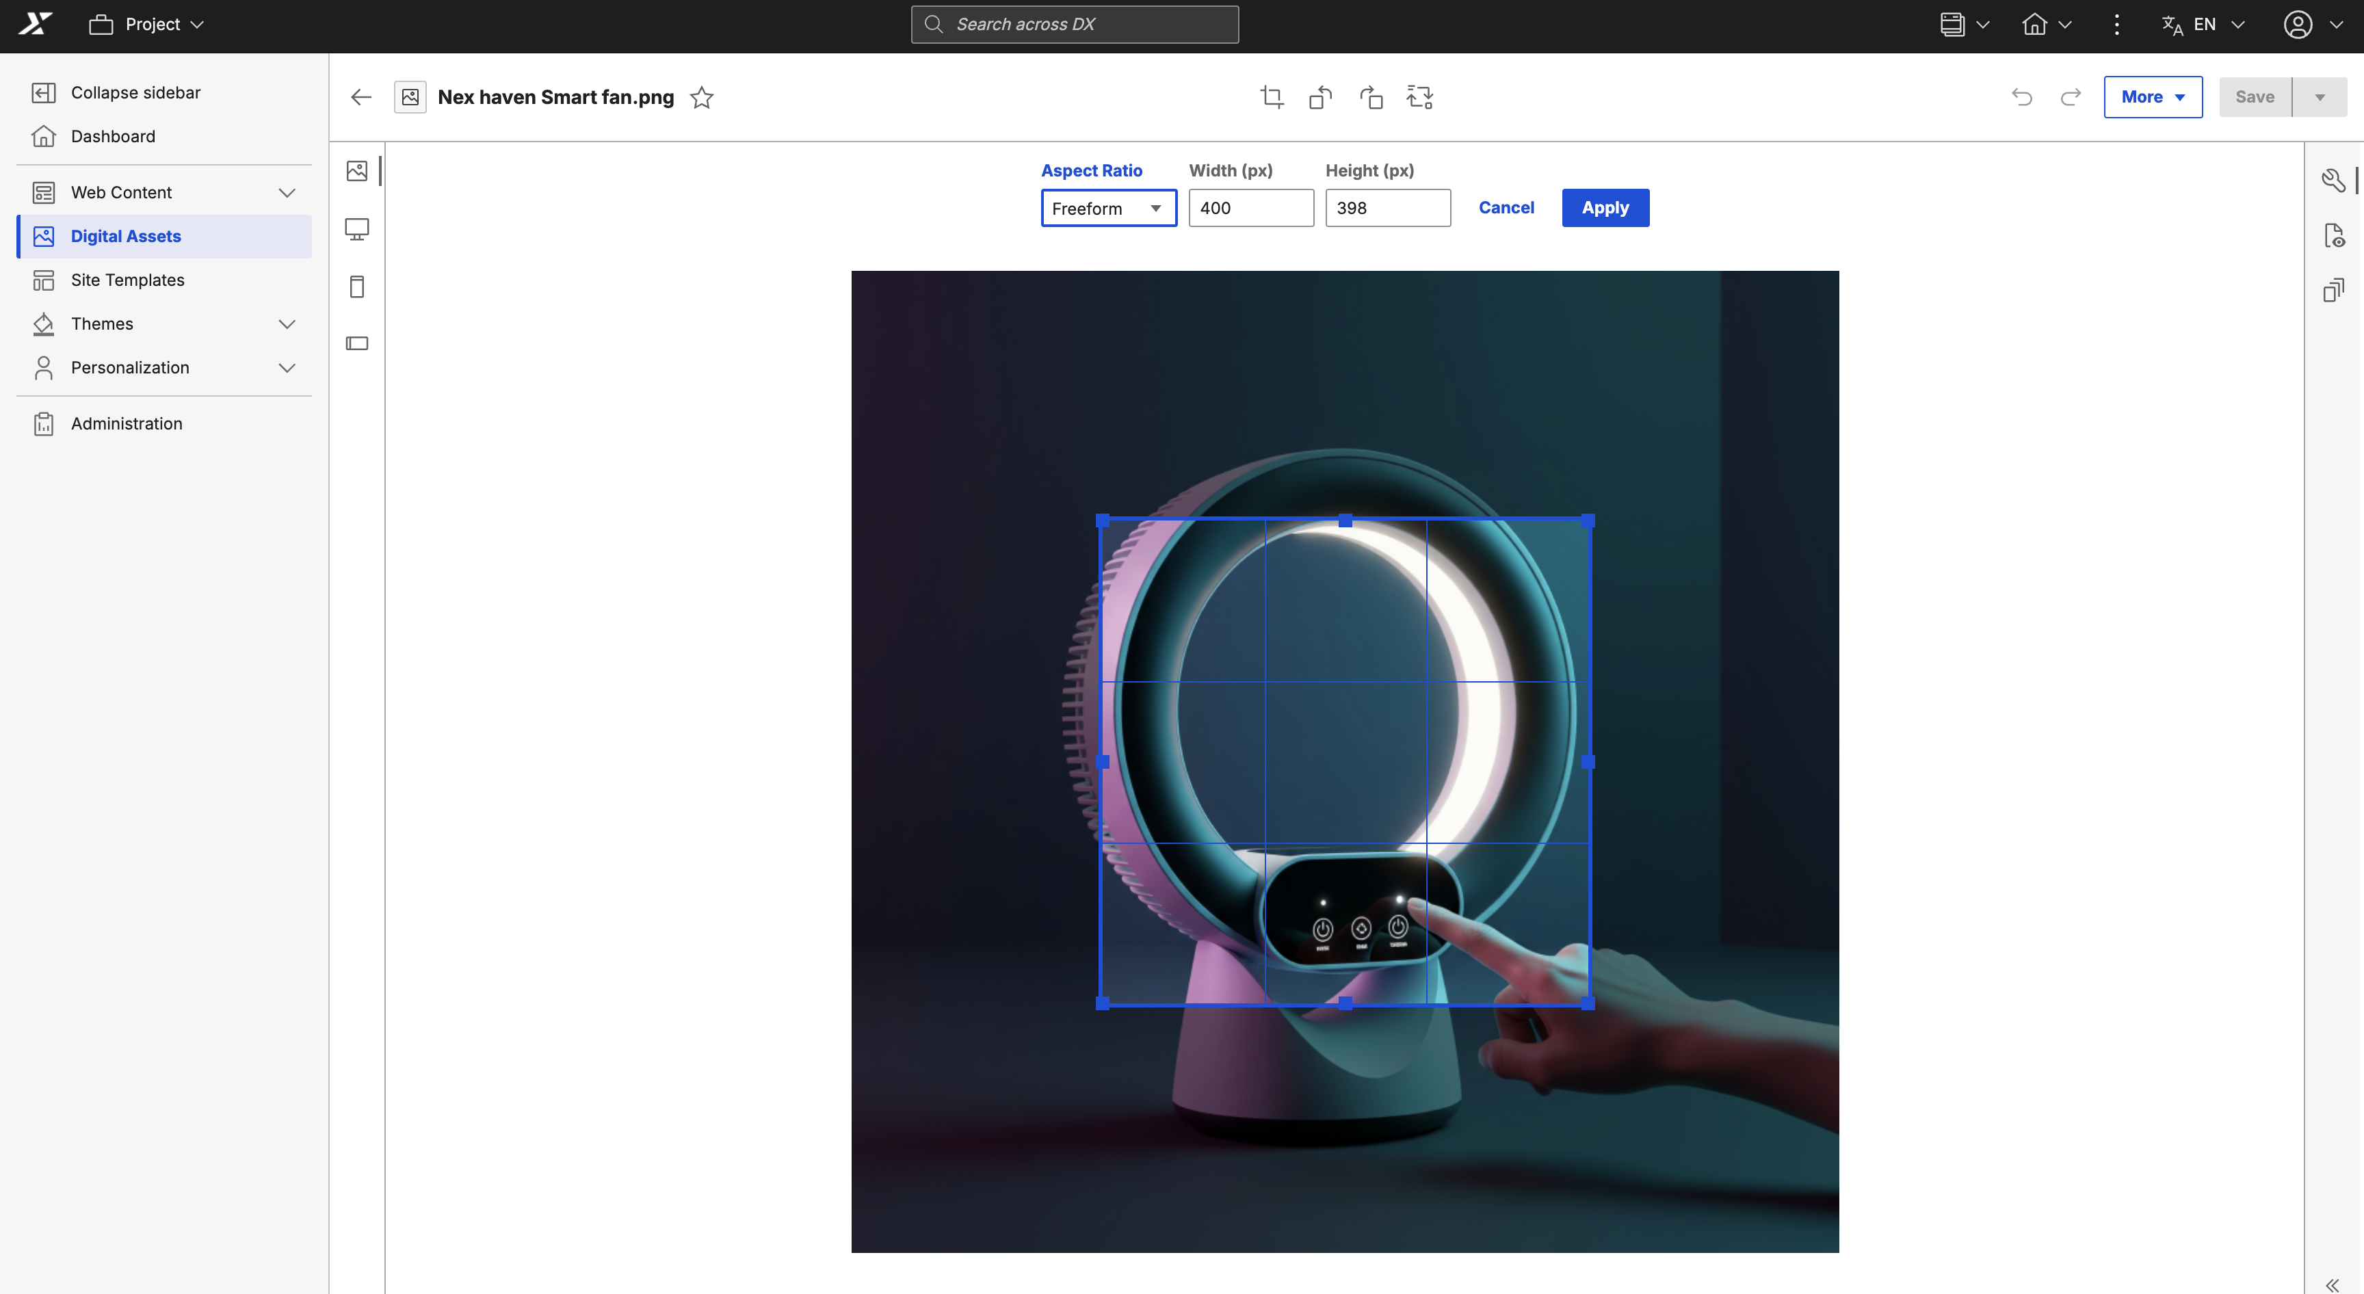Viewport: 2364px width, 1294px height.
Task: Cancel the crop operation
Action: click(1506, 207)
